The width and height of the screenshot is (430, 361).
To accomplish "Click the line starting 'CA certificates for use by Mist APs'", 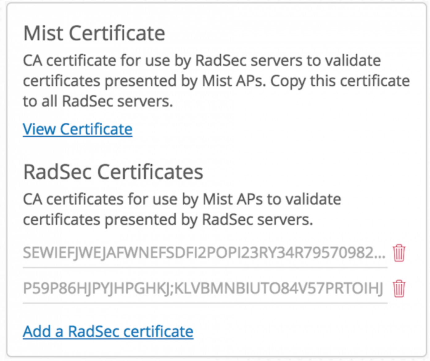I will click(182, 199).
